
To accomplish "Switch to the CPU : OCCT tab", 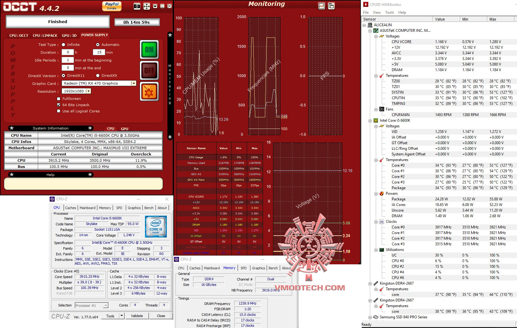I will [x=19, y=36].
